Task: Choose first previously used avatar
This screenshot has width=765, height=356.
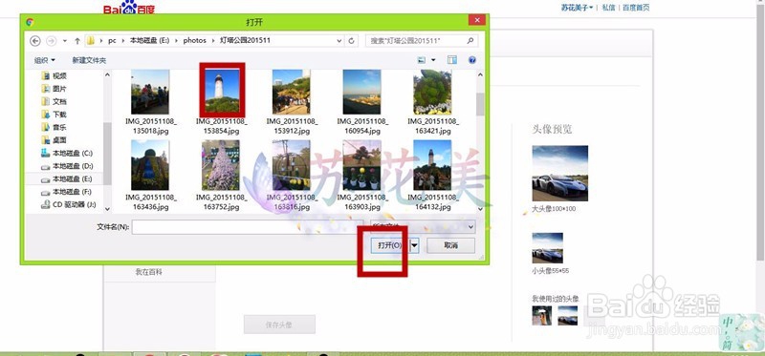Action: pos(542,315)
